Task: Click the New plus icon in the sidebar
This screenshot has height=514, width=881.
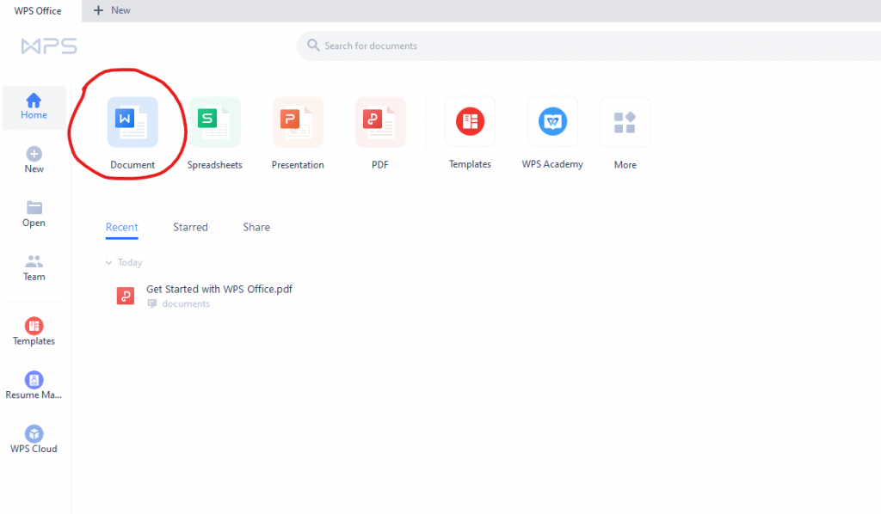Action: pos(34,154)
